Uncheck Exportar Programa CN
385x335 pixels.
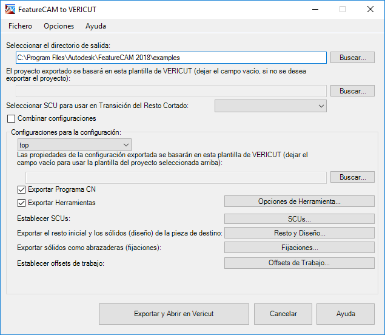coord(21,189)
